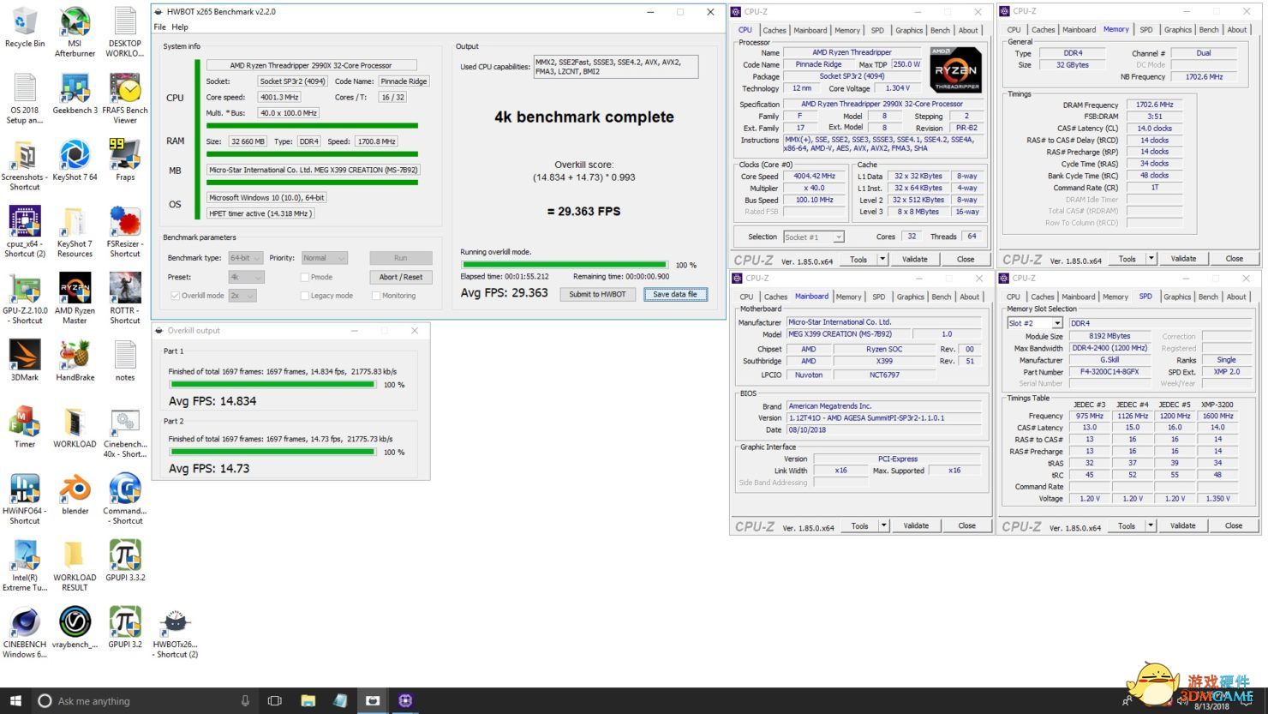Select the Fraps desktop icon
The image size is (1268, 714).
click(x=125, y=160)
